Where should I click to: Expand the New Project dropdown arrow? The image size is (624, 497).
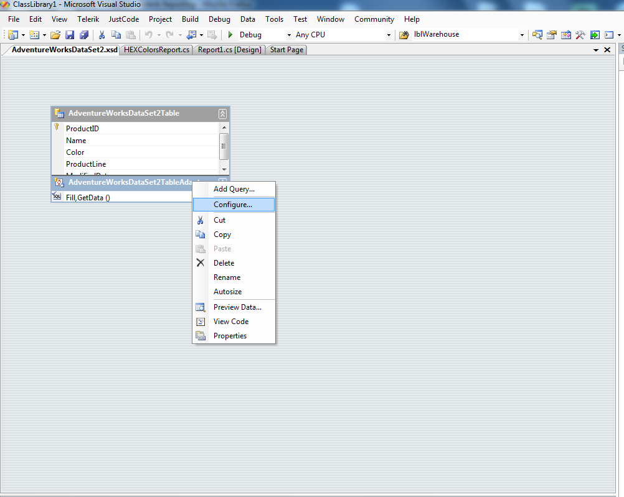23,35
